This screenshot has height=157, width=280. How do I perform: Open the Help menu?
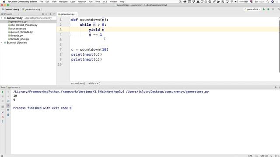(x=122, y=2)
